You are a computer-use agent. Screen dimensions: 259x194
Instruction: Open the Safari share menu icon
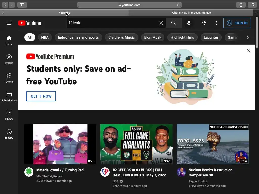point(241,5)
